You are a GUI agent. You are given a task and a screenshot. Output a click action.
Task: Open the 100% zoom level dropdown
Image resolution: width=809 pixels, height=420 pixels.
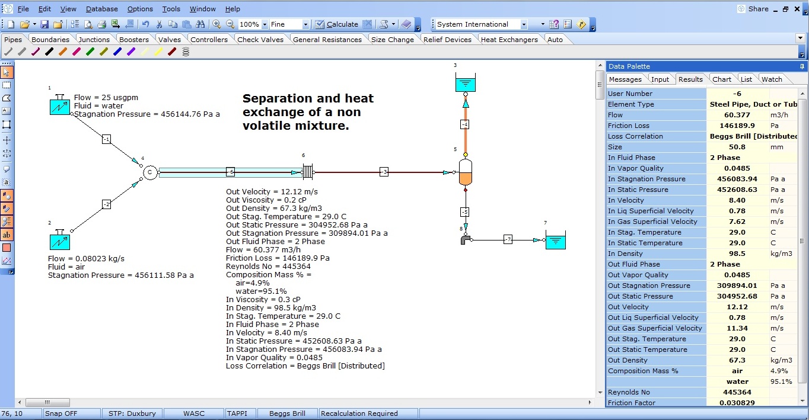click(x=263, y=24)
